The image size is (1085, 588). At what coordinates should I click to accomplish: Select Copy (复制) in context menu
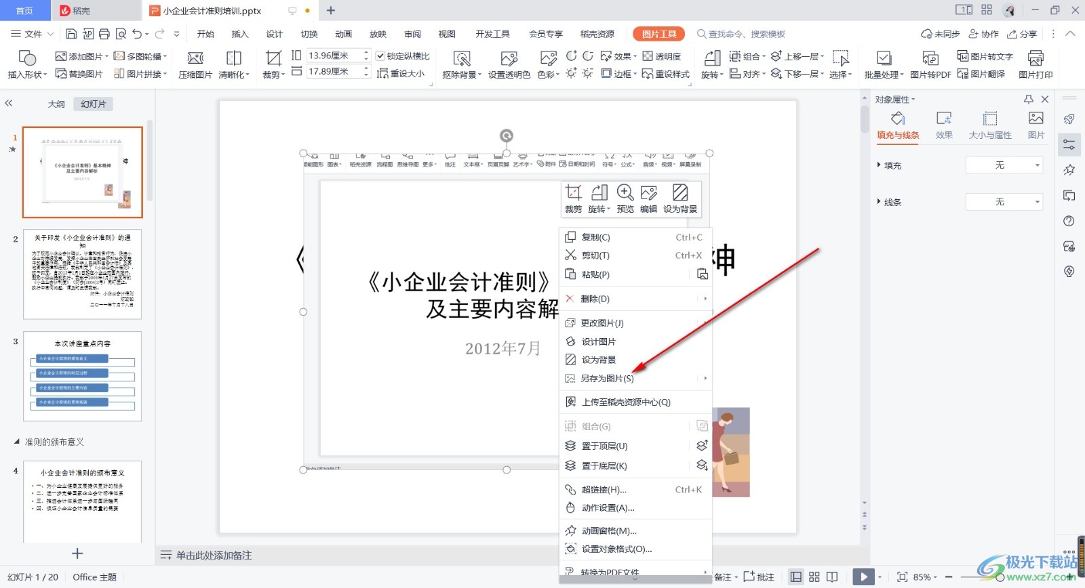635,237
